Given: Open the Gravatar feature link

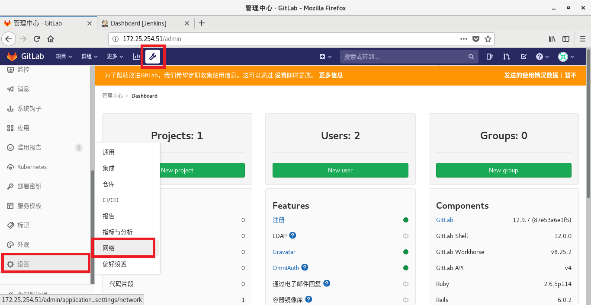Looking at the screenshot, I should [284, 252].
